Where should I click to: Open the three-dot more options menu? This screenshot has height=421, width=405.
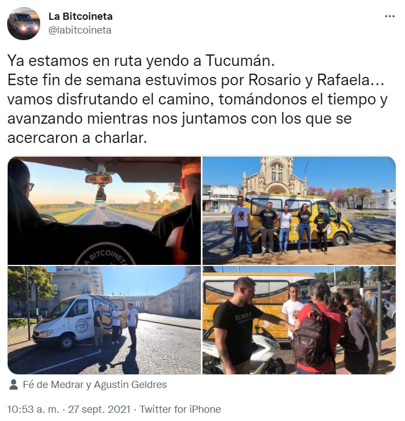click(390, 16)
